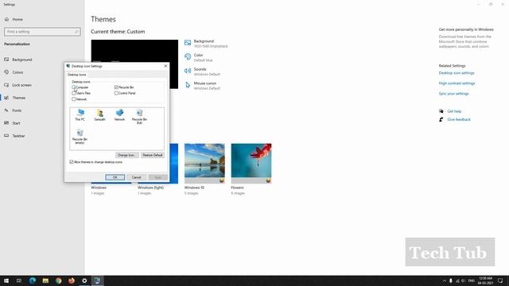Open Sync your settings link
Viewport: 509px width, 286px height.
coord(453,94)
